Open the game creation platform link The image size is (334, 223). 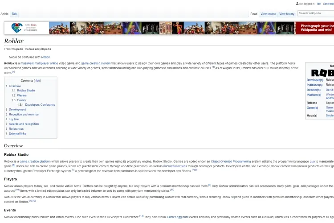click(35, 161)
